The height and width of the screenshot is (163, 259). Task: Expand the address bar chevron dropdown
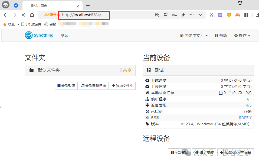[x=201, y=15]
